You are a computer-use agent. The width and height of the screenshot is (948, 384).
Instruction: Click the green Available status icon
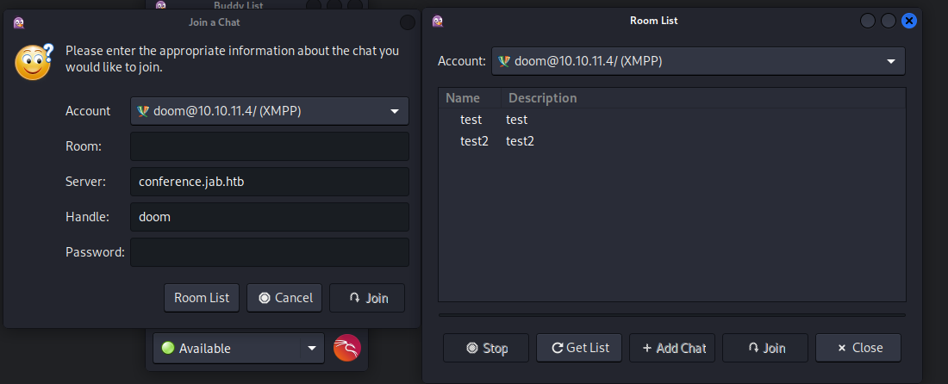[x=168, y=349]
